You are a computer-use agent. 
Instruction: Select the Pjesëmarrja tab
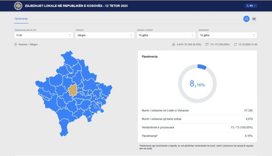click(21, 19)
